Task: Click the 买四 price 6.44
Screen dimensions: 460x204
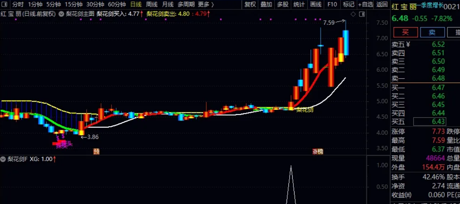Action: [439, 113]
